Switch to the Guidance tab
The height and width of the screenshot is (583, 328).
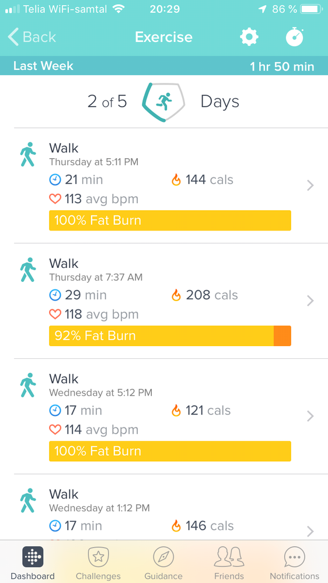(163, 563)
